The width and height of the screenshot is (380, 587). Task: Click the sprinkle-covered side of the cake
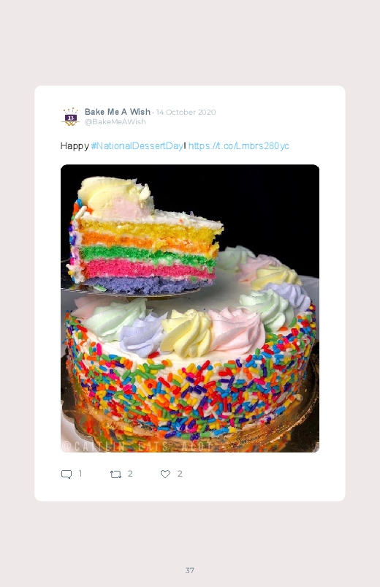pyautogui.click(x=191, y=390)
